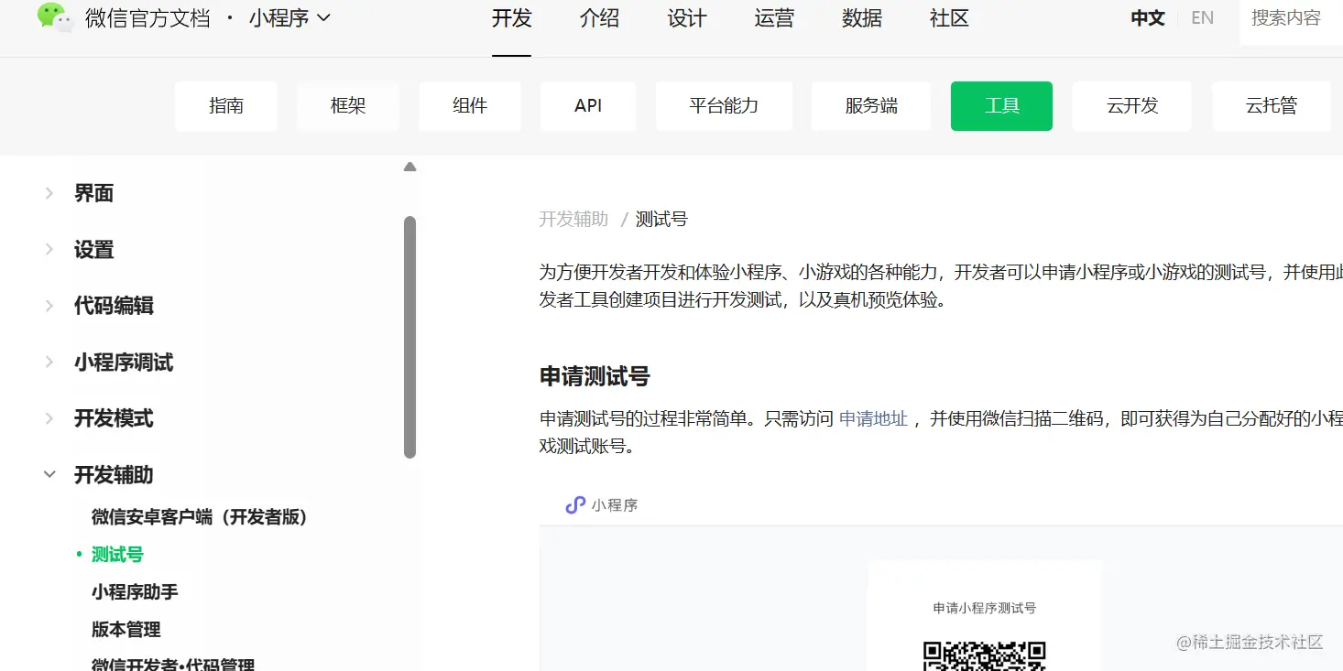This screenshot has width=1343, height=671.
Task: Open 微信安卓客户端（开发者版） in the sidebar
Action: tap(200, 517)
